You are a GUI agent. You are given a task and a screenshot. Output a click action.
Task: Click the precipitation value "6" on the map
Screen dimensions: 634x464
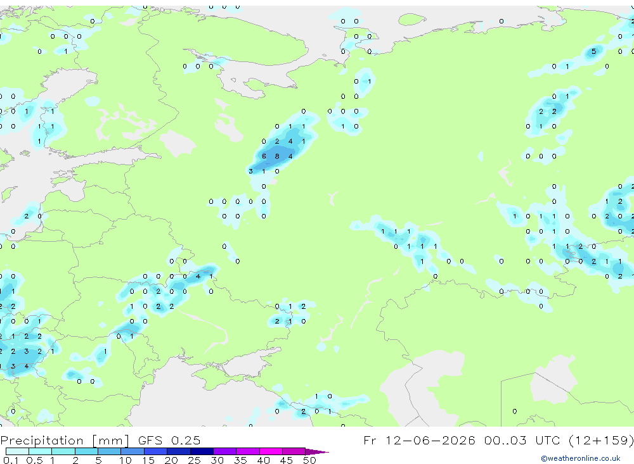coord(264,156)
